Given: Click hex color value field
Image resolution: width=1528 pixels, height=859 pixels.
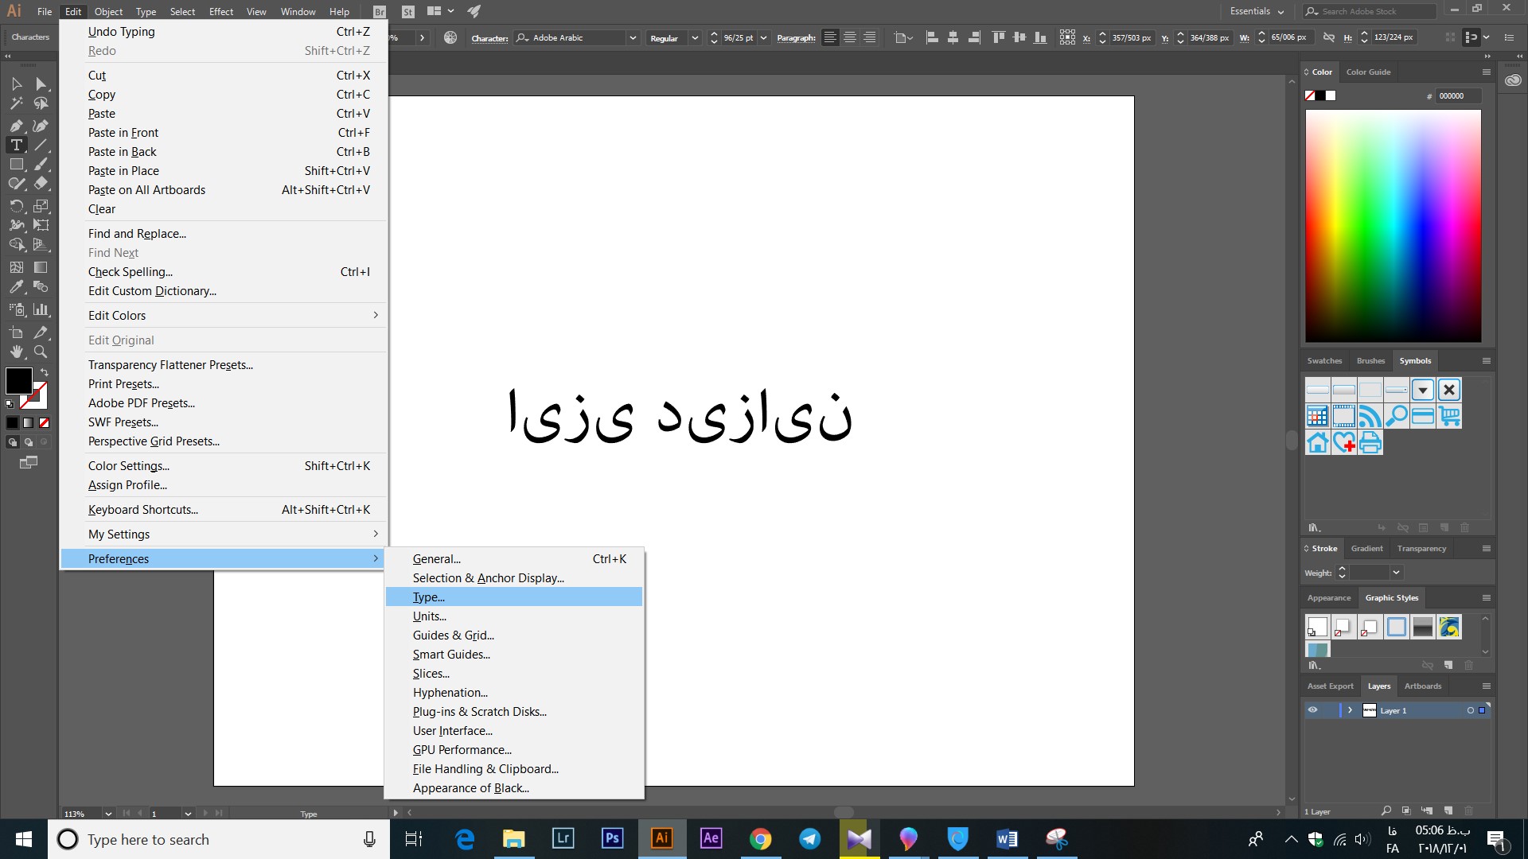Looking at the screenshot, I should click(x=1458, y=95).
